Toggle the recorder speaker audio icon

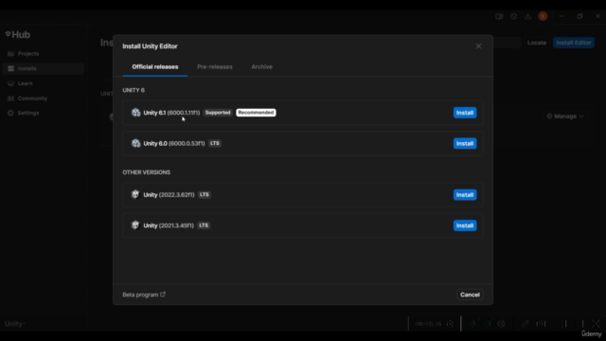pos(487,324)
